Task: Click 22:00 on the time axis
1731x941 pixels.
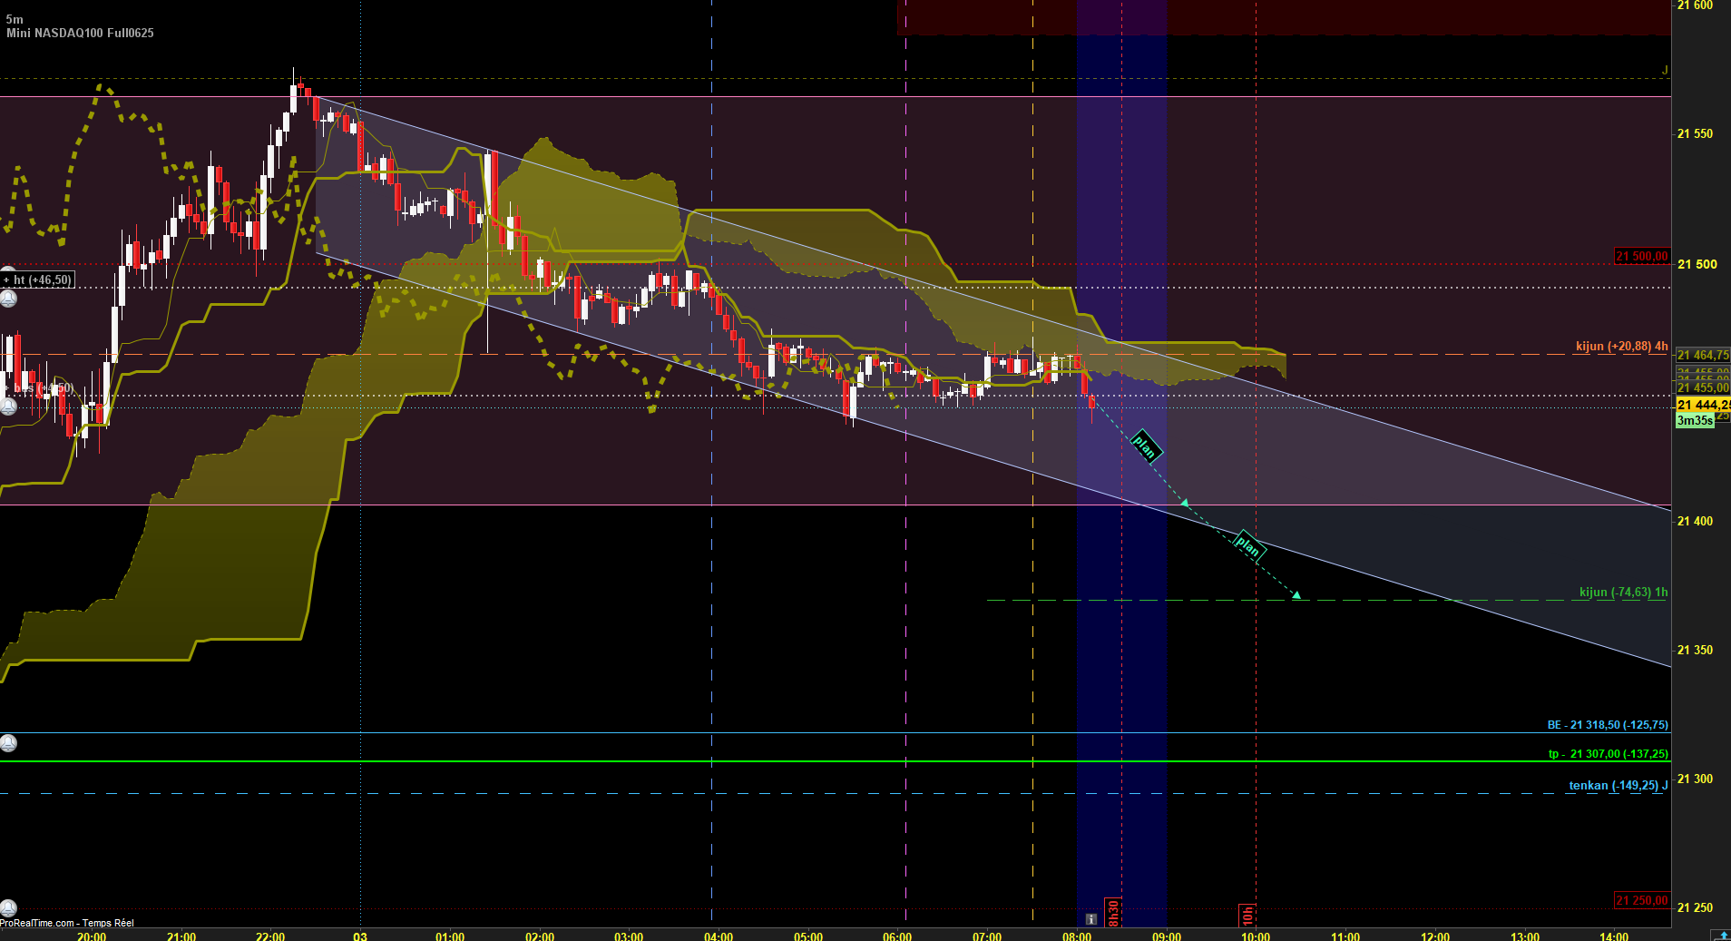Action: [270, 936]
